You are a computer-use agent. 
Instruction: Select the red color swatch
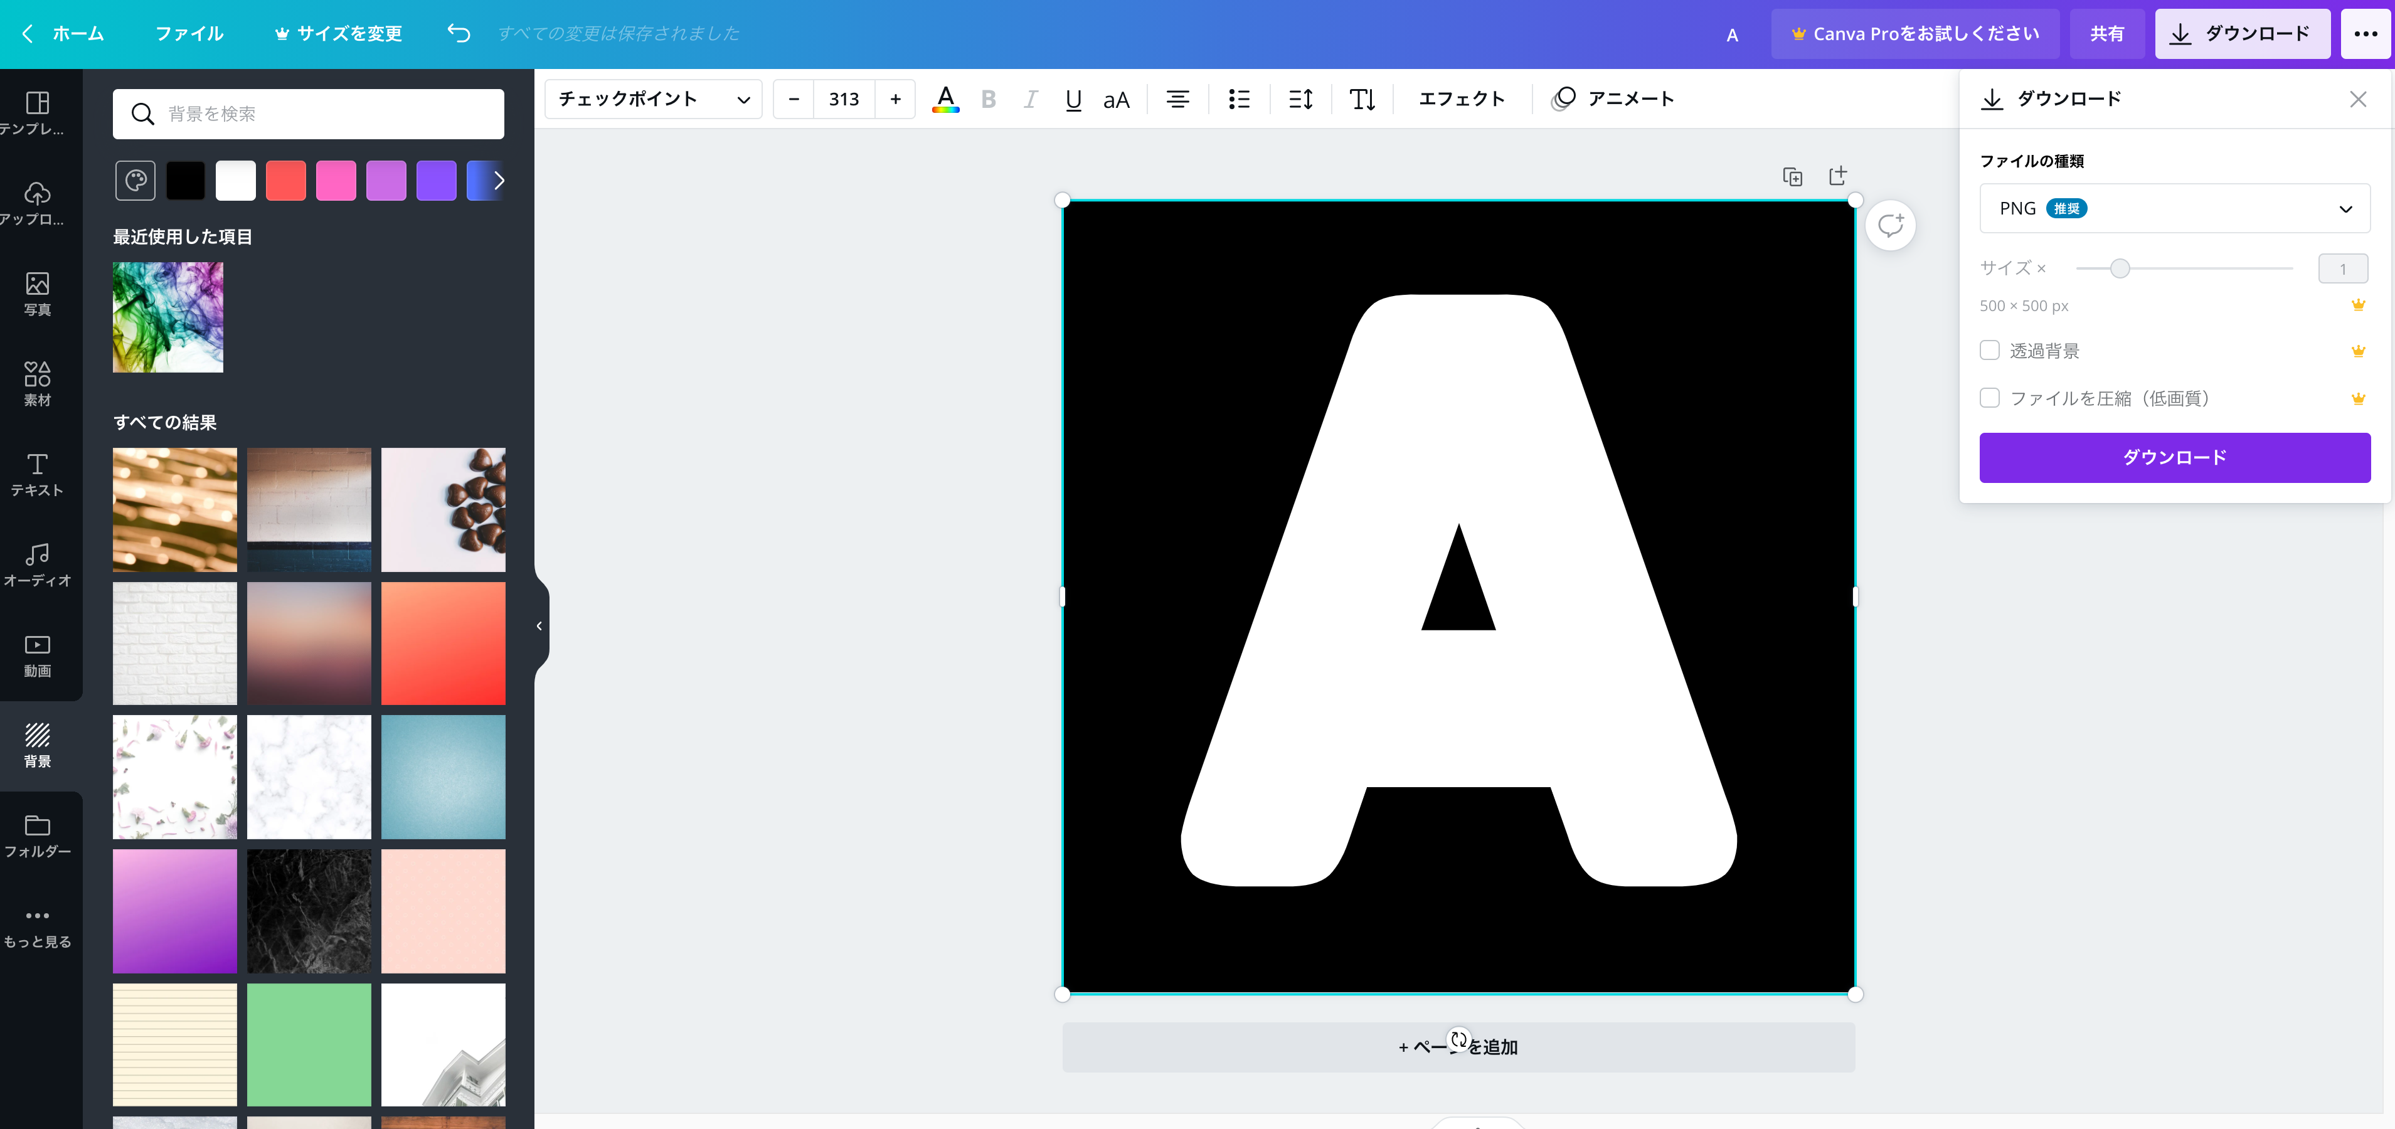285,181
